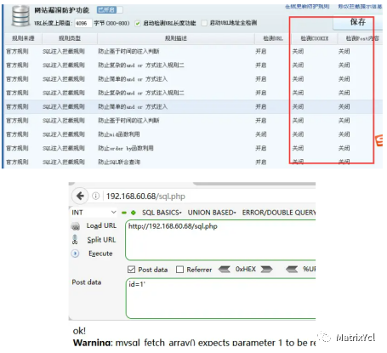387x353 pixels.
Task: Click the site info icon beside the URL
Action: coord(96,196)
